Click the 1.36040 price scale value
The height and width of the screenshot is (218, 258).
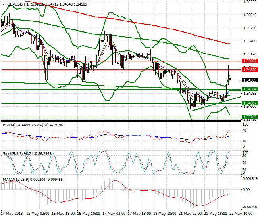point(250,15)
